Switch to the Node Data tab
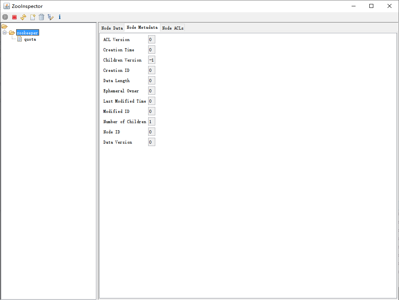 (112, 28)
